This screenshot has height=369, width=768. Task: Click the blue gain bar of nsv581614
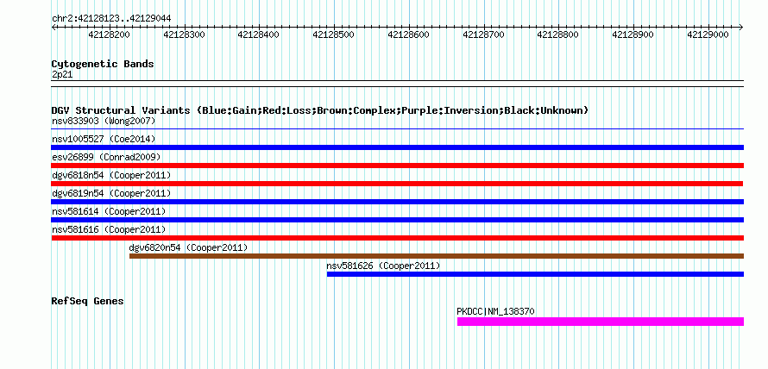[x=397, y=220]
